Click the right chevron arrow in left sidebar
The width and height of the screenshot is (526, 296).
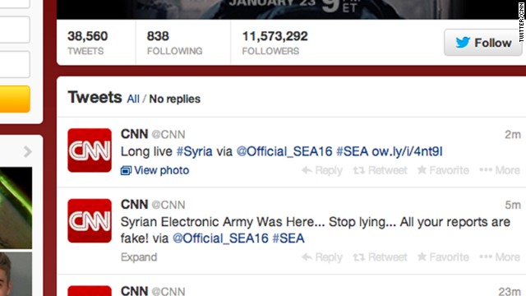coord(27,151)
